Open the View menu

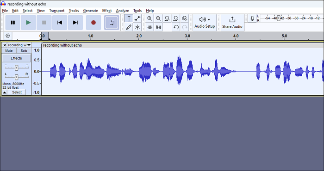click(x=41, y=11)
